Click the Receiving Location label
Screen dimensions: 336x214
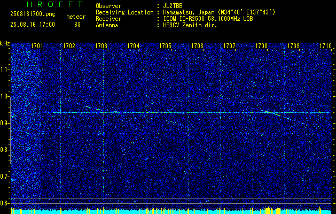tap(124, 12)
